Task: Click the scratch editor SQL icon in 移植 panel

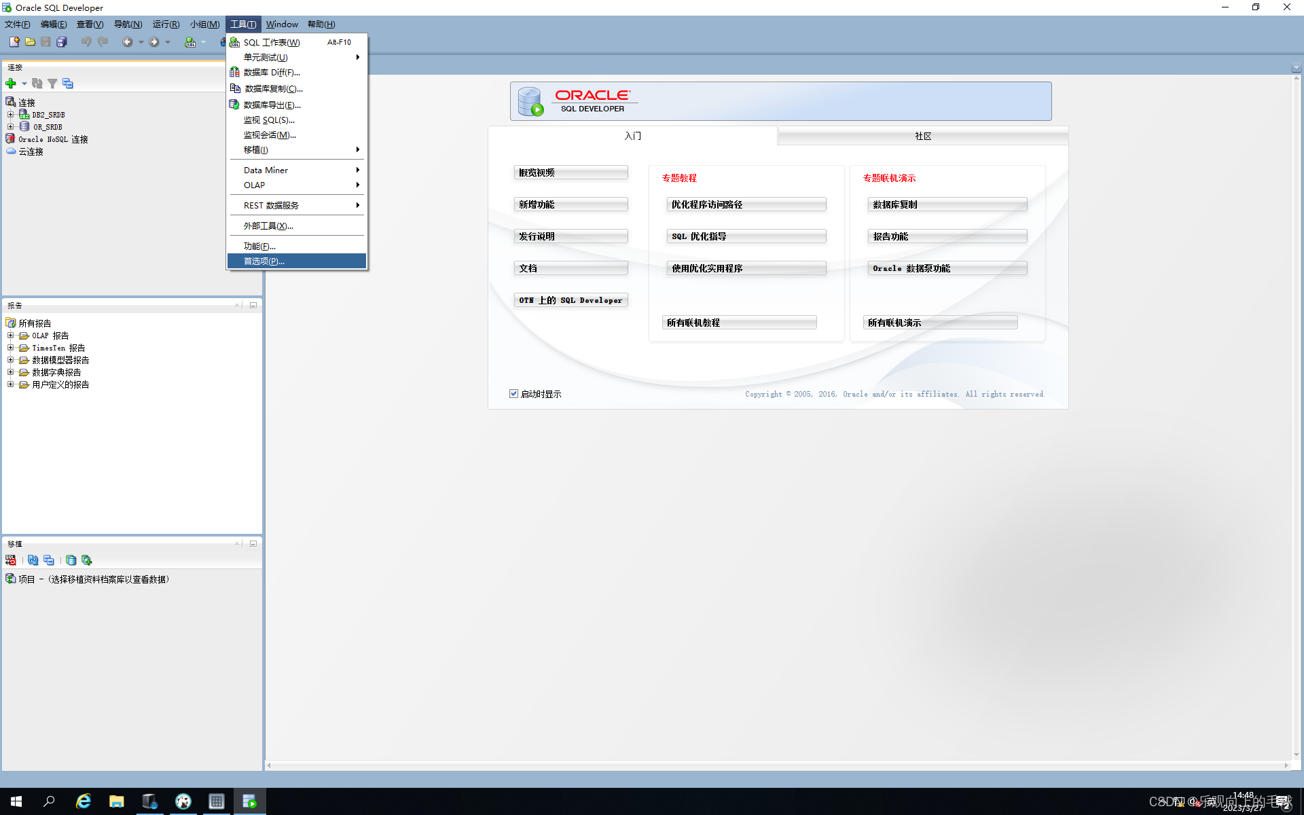Action: [11, 560]
